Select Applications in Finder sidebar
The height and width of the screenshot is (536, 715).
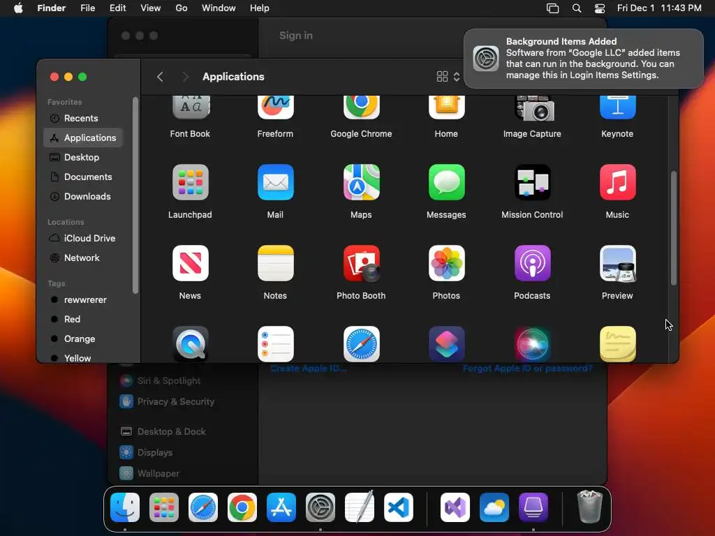pos(83,137)
